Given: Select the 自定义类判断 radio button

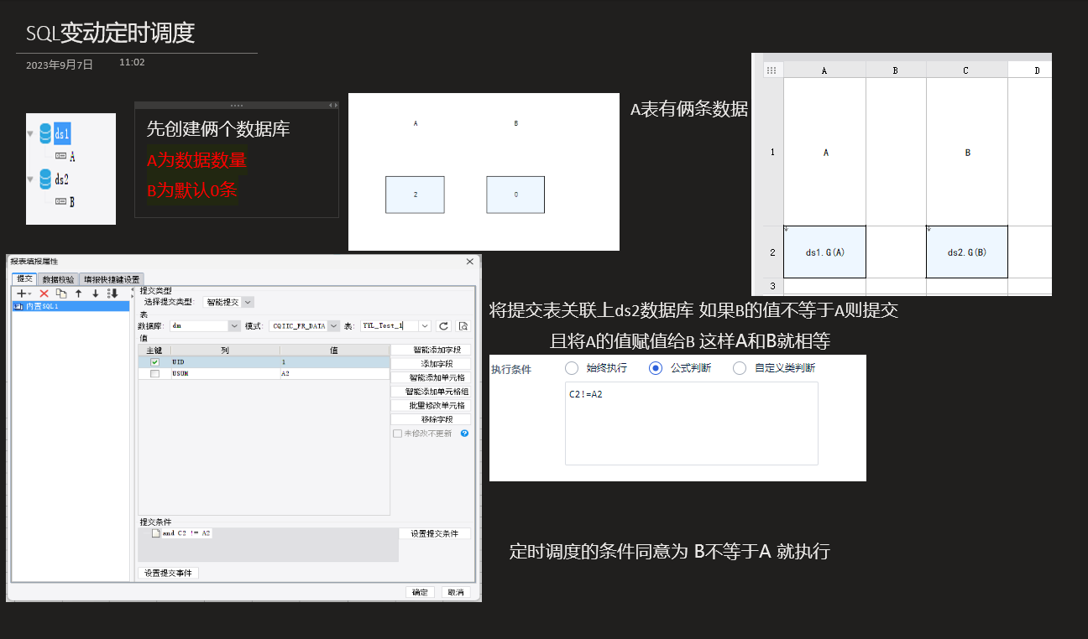Looking at the screenshot, I should click(740, 368).
